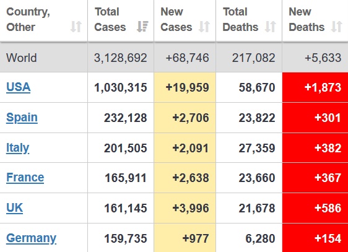The image size is (348, 252).
Task: Click USA new cases cell +19,959
Action: [185, 87]
